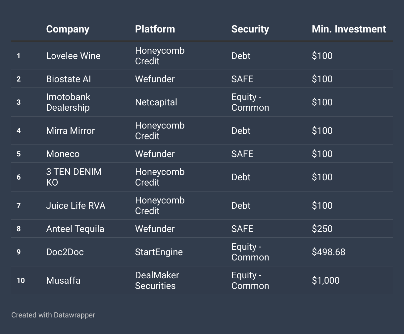Click the Imotobank Dealership company cell
The height and width of the screenshot is (334, 404).
coord(68,102)
